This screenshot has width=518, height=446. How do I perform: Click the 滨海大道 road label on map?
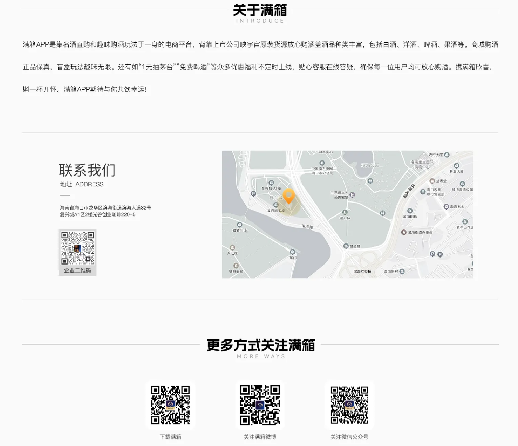tap(409, 191)
